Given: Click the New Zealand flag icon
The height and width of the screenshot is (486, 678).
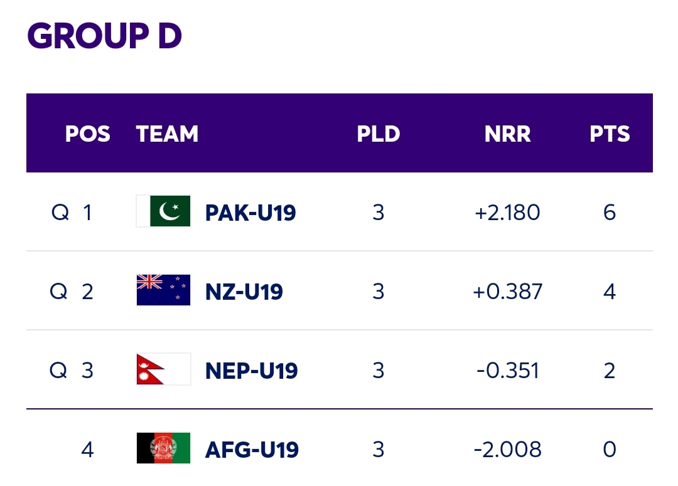Looking at the screenshot, I should coord(163,290).
